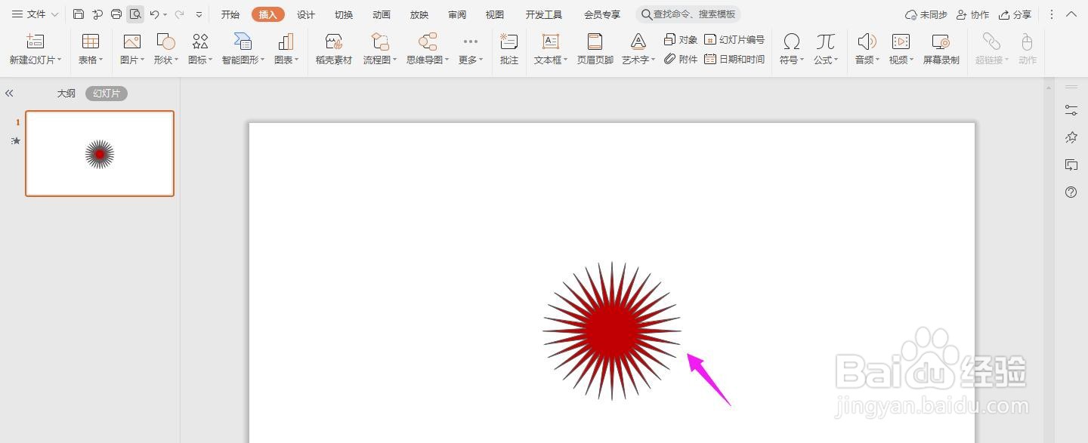Open the 流程图 dropdown
This screenshot has height=443, width=1088.
pyautogui.click(x=379, y=60)
